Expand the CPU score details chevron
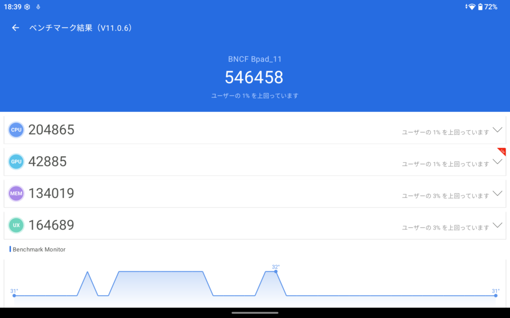 click(x=498, y=130)
